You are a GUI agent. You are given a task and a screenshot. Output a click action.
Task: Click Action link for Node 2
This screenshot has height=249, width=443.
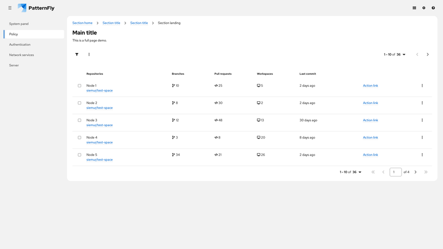[x=370, y=103]
